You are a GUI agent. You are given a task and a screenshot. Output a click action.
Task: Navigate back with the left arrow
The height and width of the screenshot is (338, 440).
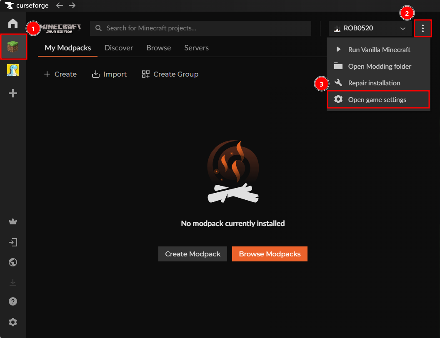point(60,5)
